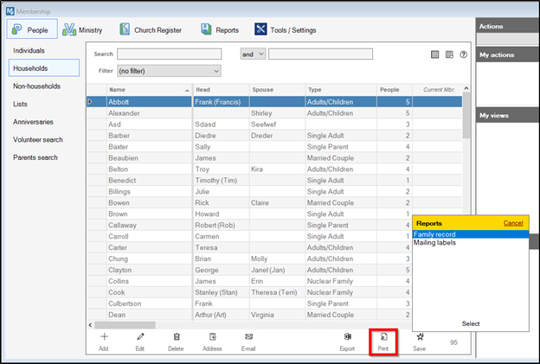The height and width of the screenshot is (364, 540).
Task: Click the Add record icon
Action: [104, 337]
